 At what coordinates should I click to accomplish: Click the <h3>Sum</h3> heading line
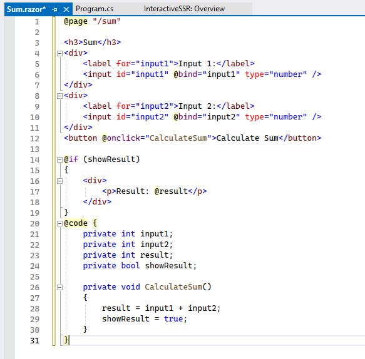coord(93,43)
